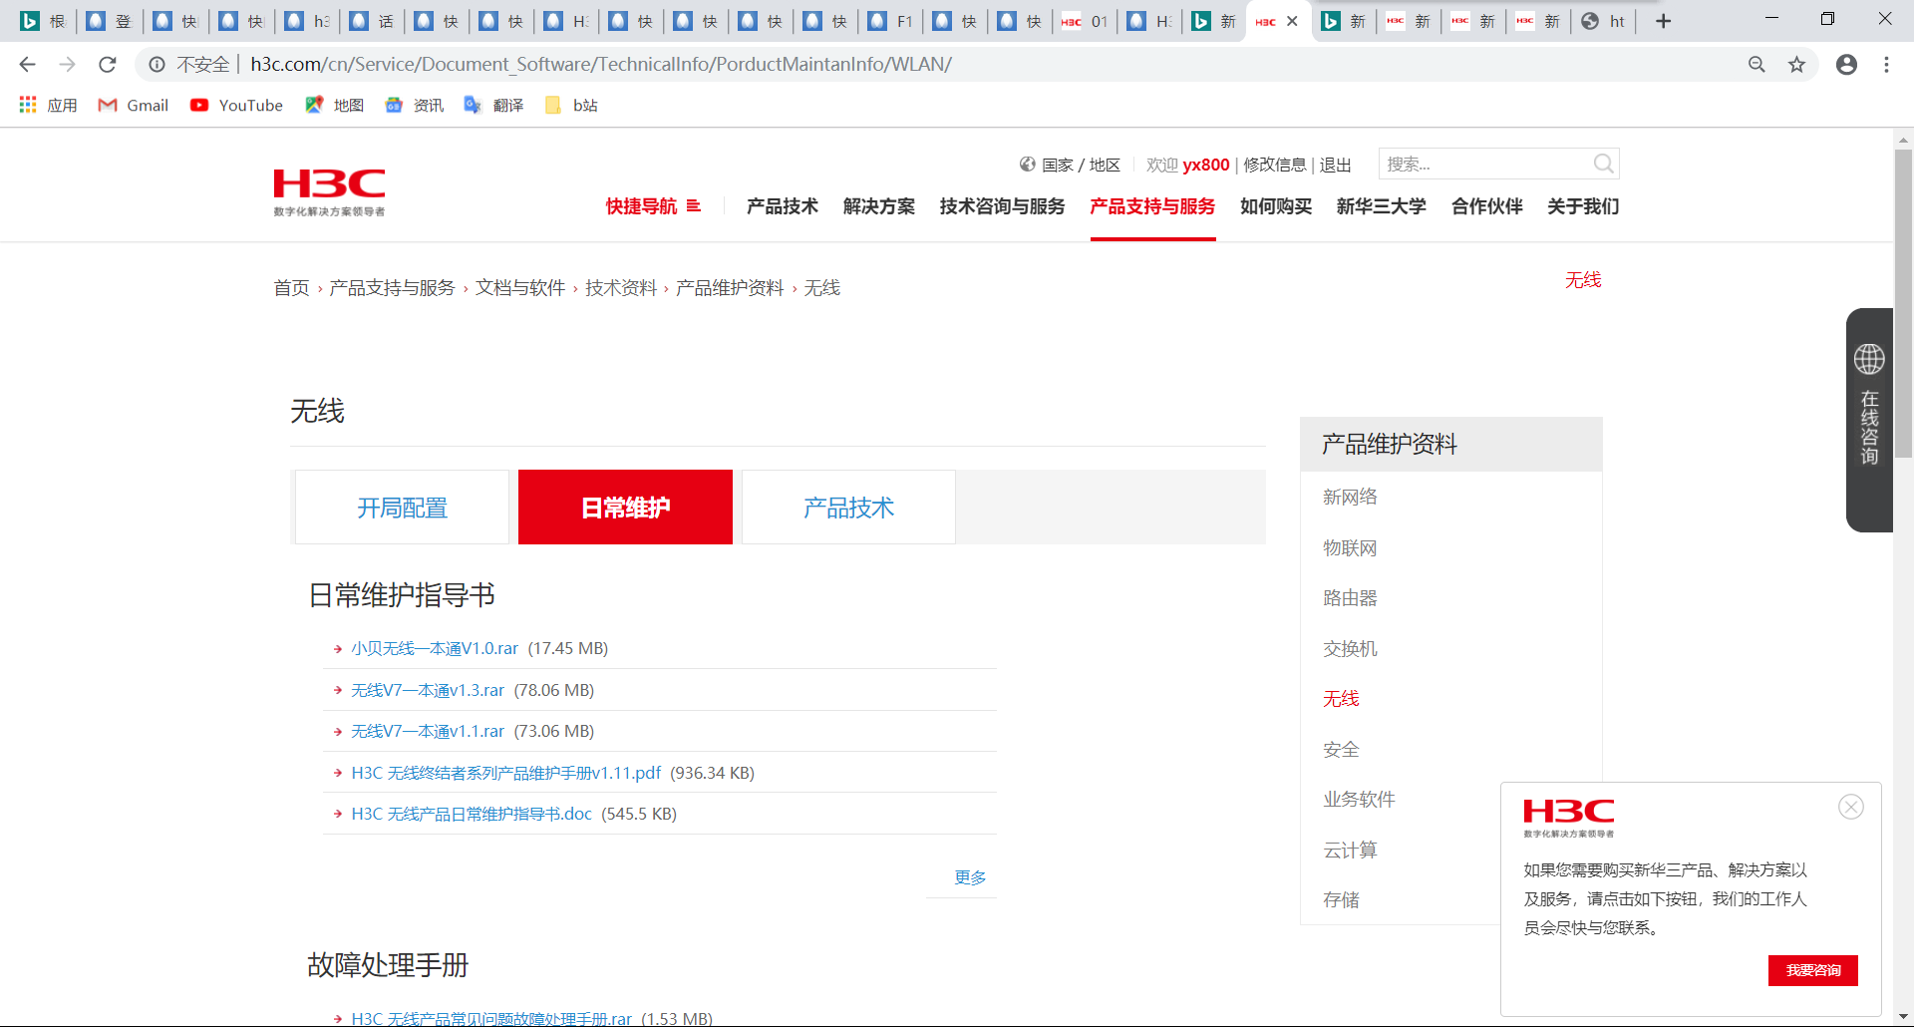This screenshot has height=1027, width=1914.
Task: Reload the current page
Action: coord(108,64)
